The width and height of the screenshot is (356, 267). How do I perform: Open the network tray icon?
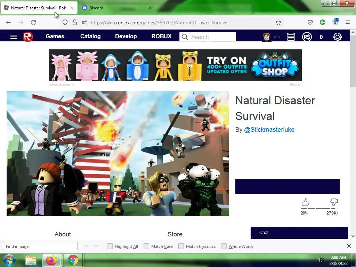click(x=321, y=260)
